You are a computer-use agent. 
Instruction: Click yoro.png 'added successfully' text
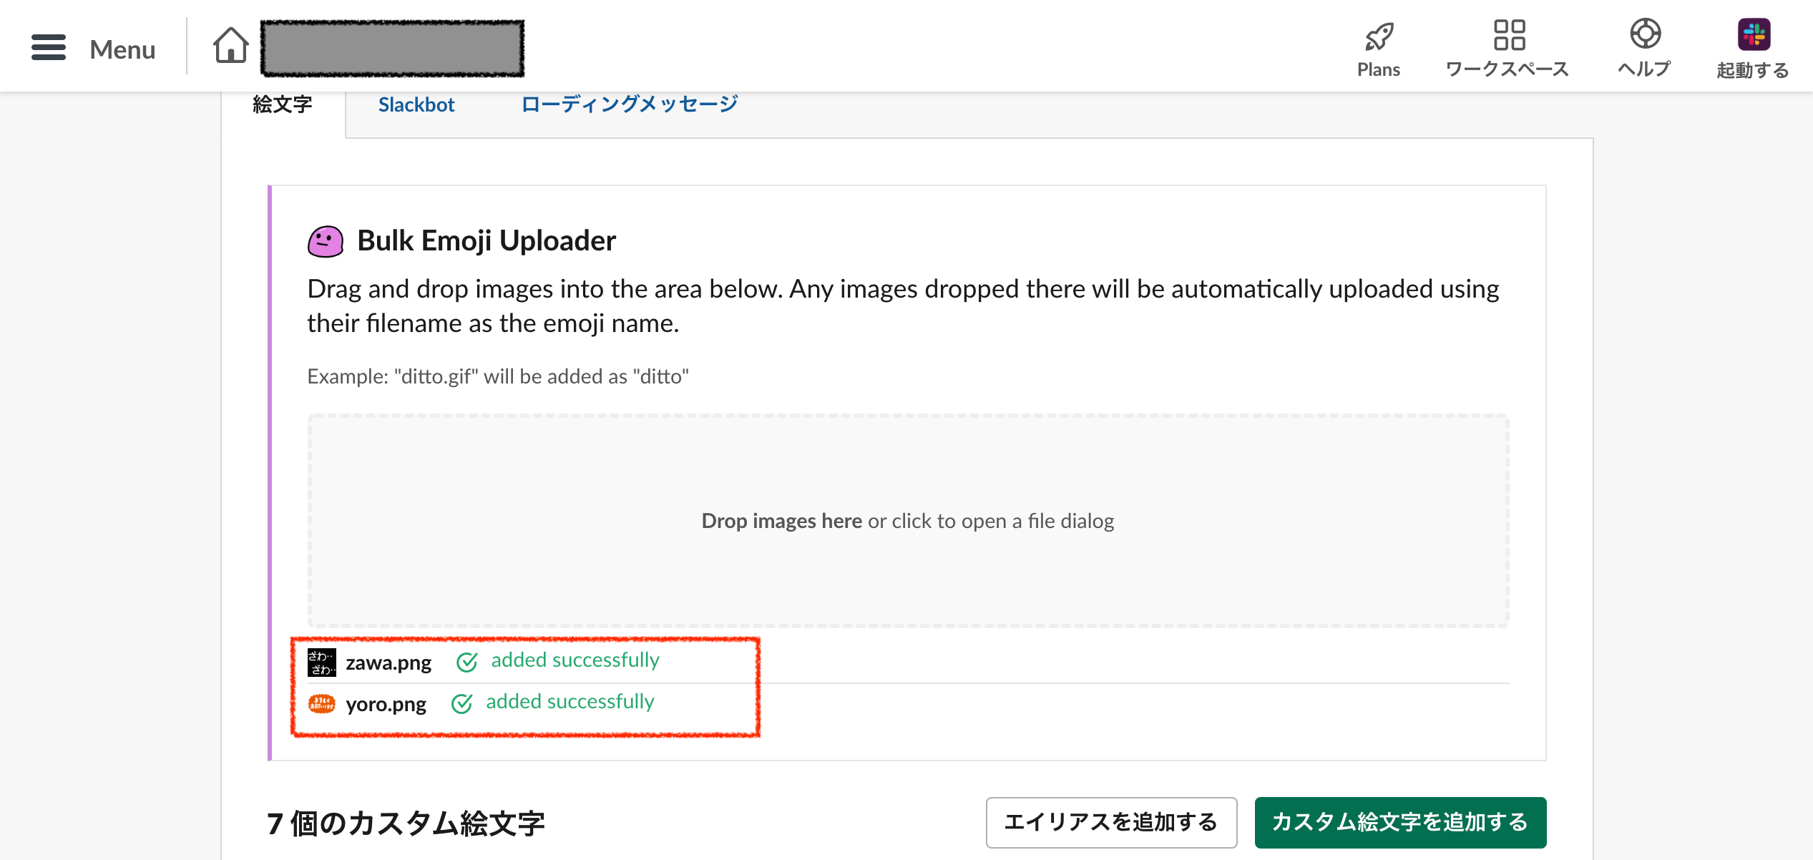(570, 701)
